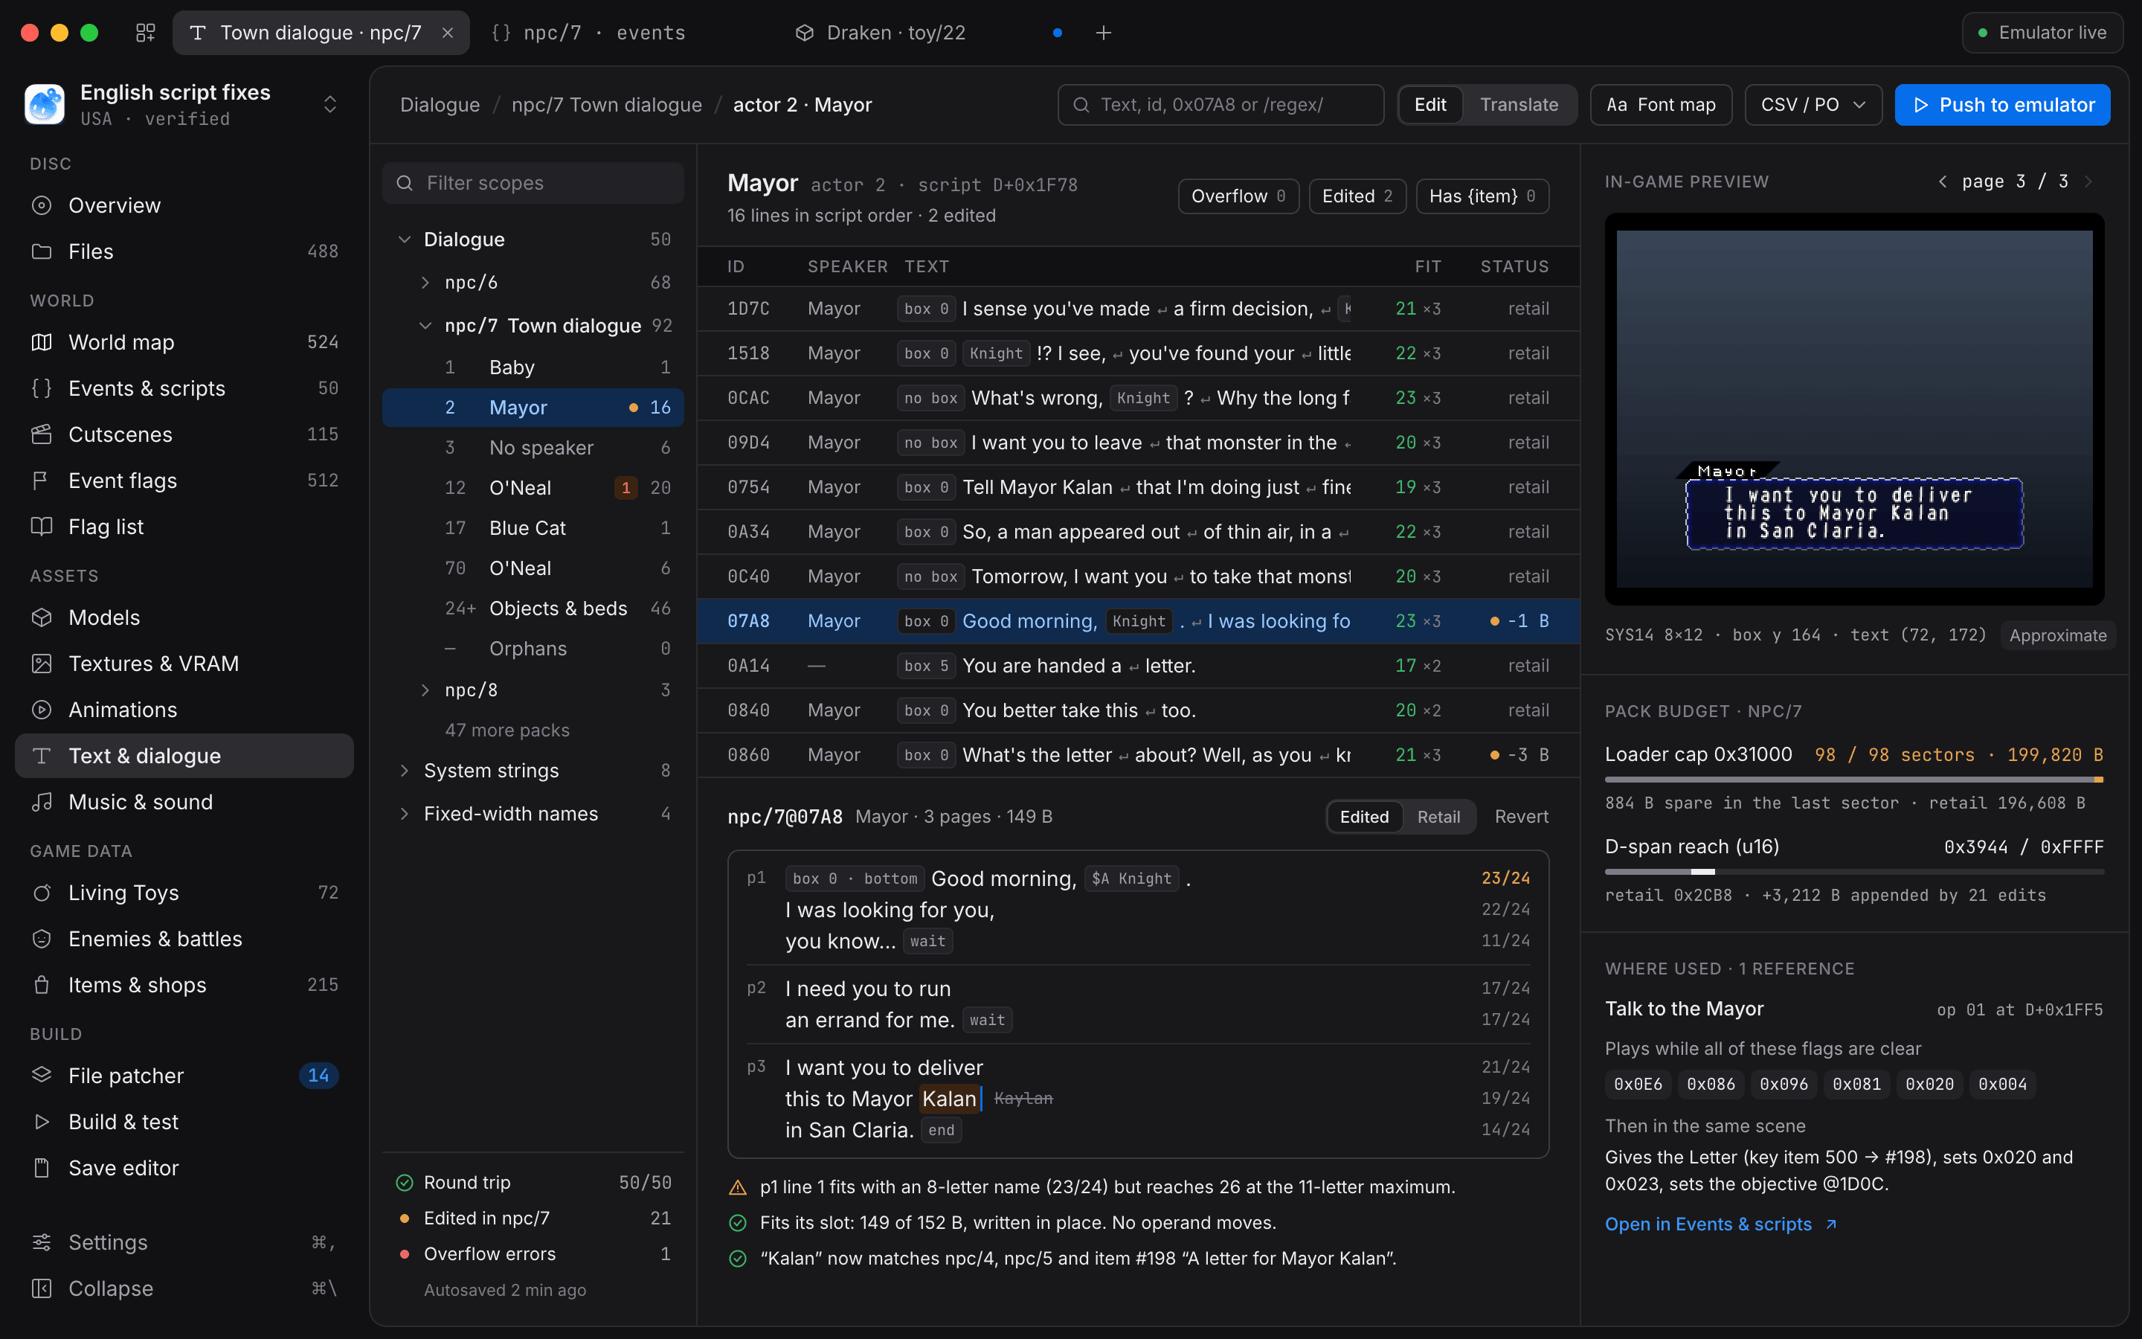Open the Animations section
Image resolution: width=2142 pixels, height=1339 pixels.
pos(184,710)
